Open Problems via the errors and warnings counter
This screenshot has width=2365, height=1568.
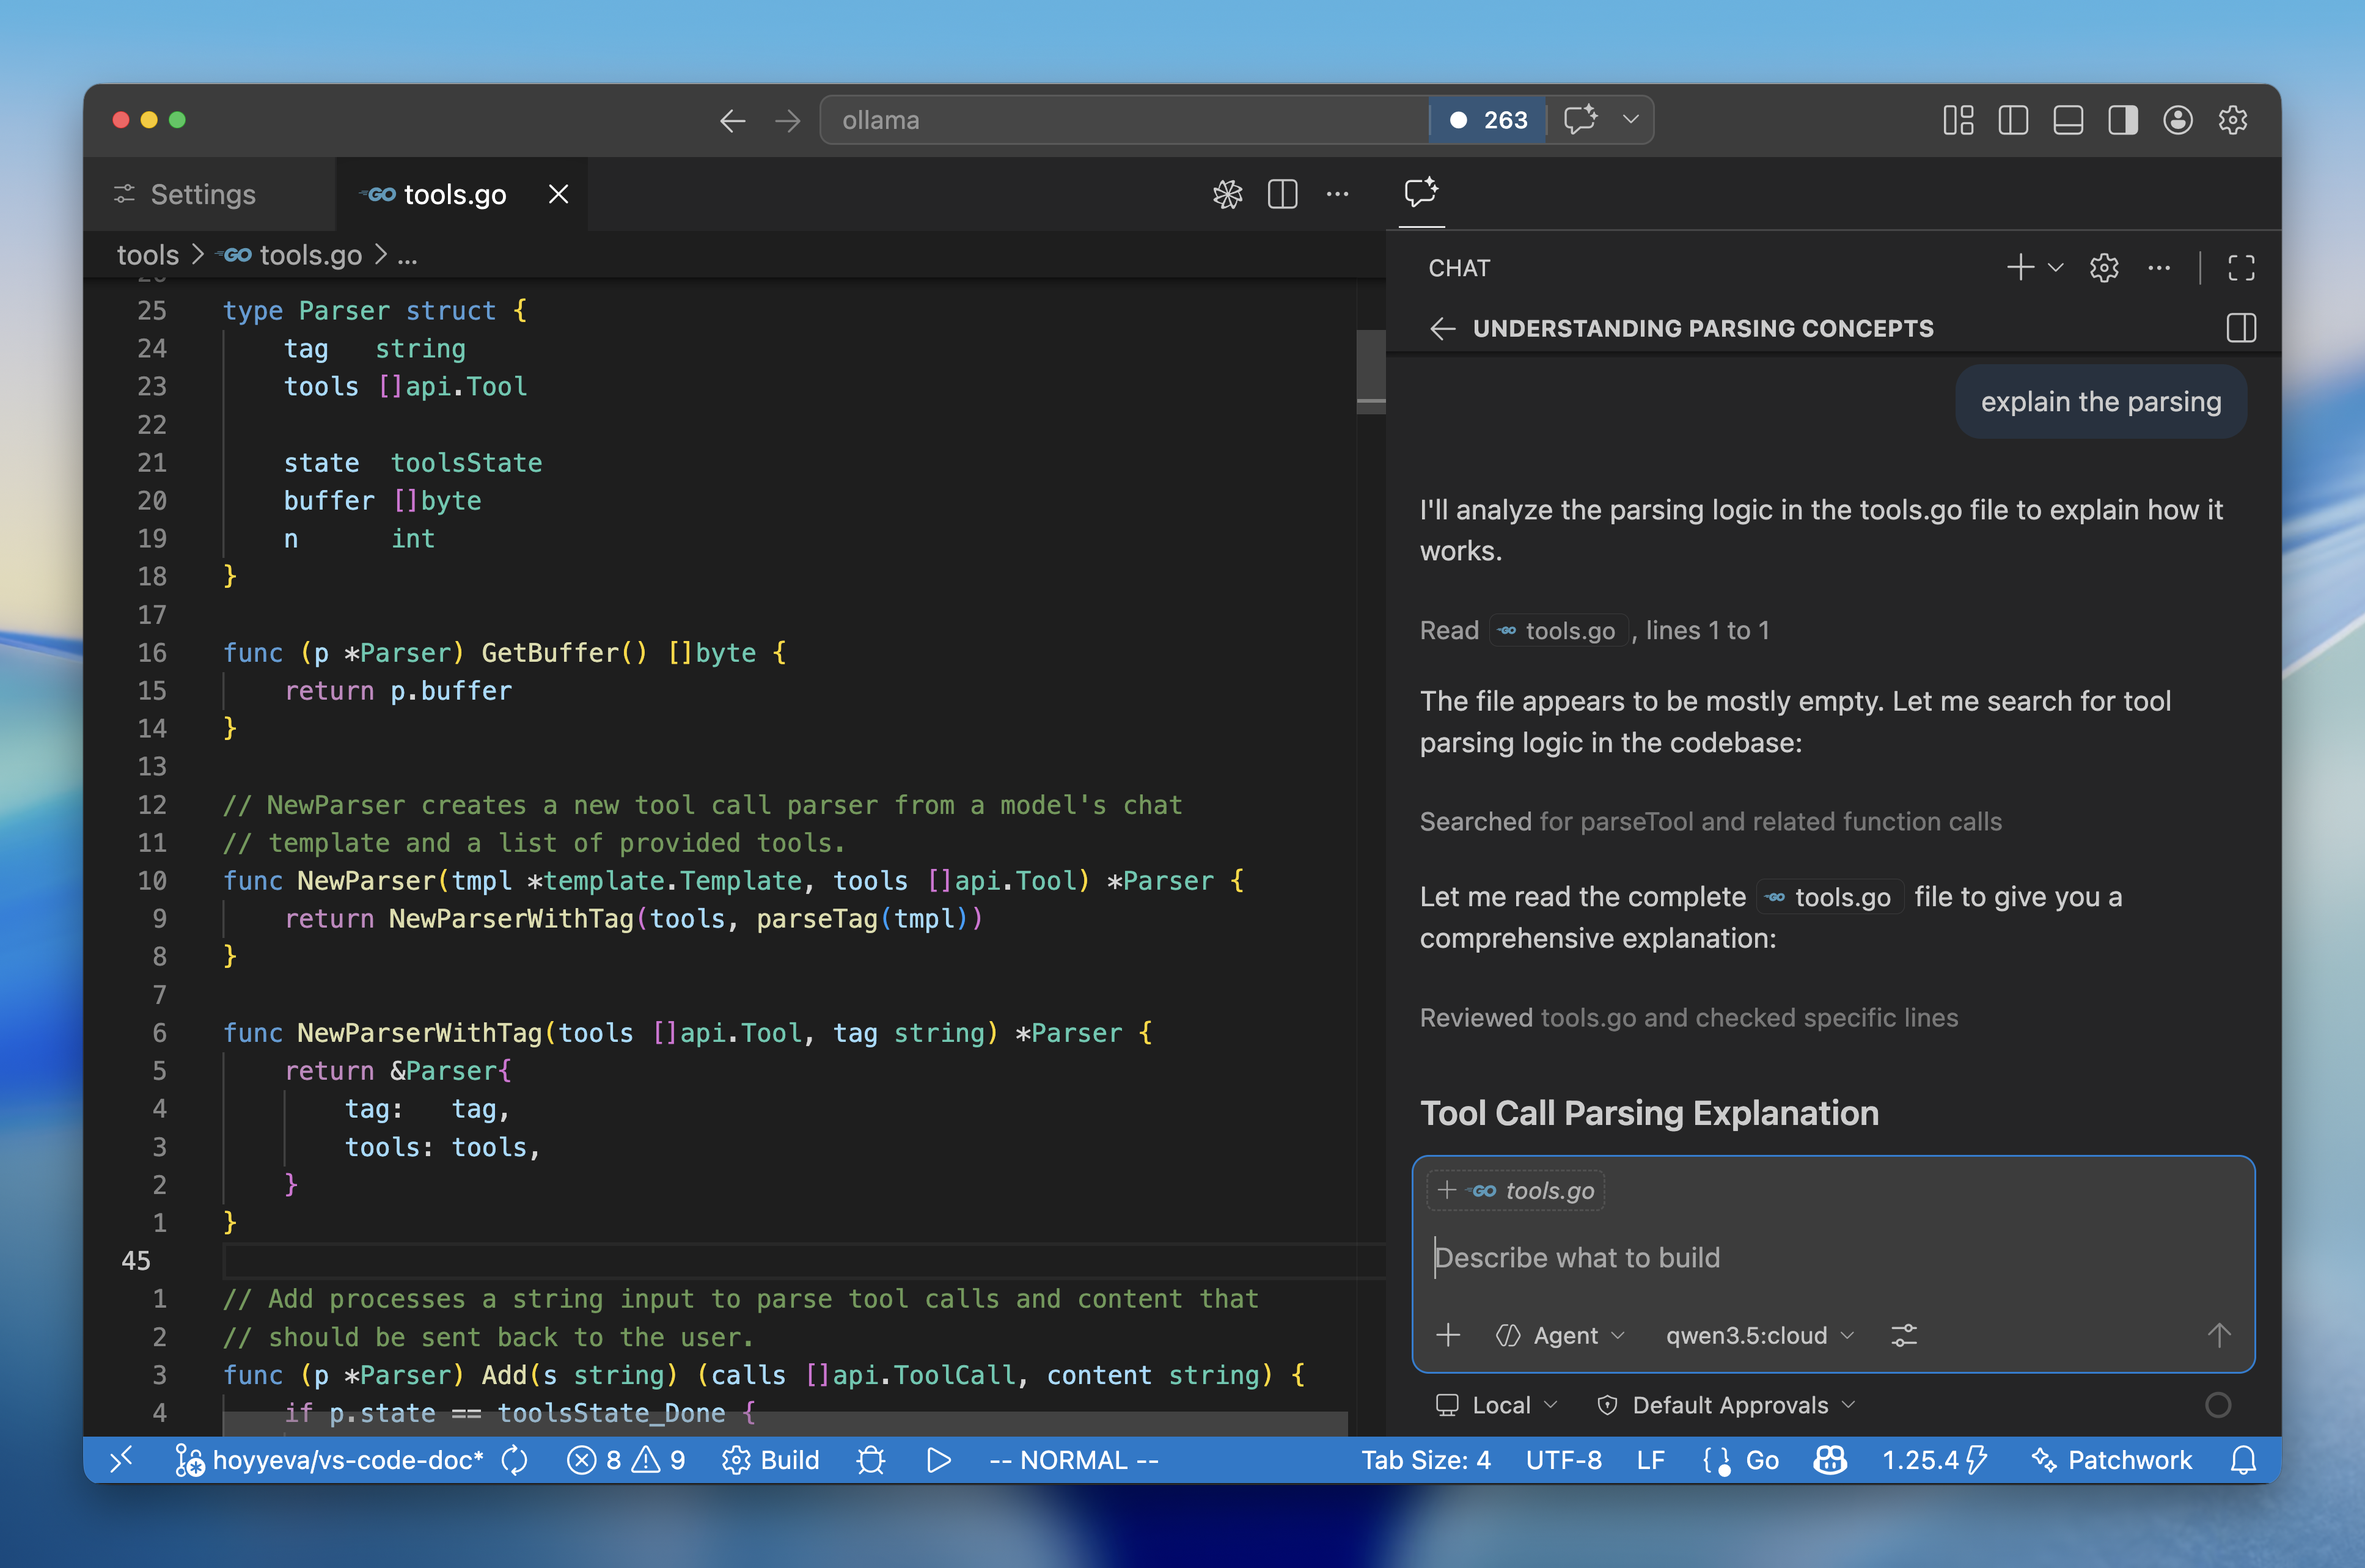pyautogui.click(x=625, y=1460)
